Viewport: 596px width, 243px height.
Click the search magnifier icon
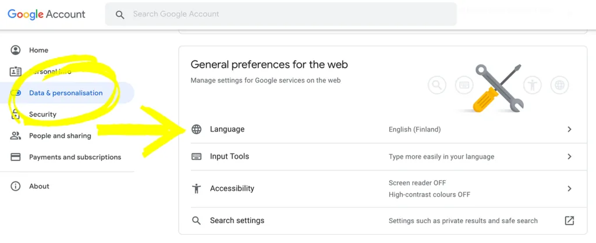pos(120,15)
